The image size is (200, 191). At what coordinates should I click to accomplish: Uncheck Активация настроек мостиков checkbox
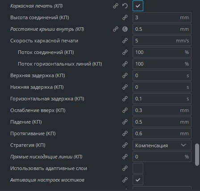[x=138, y=180]
